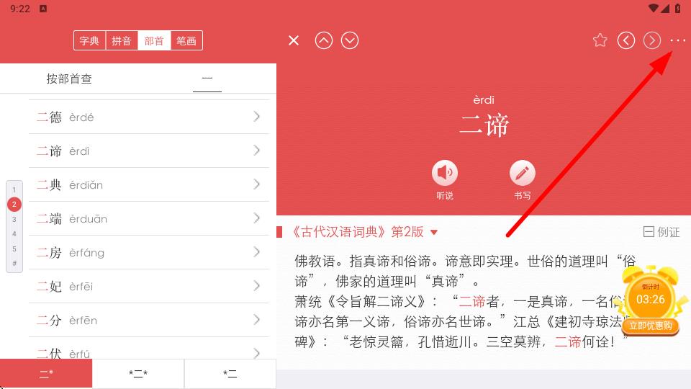Switch to the 字典 tab

point(89,40)
